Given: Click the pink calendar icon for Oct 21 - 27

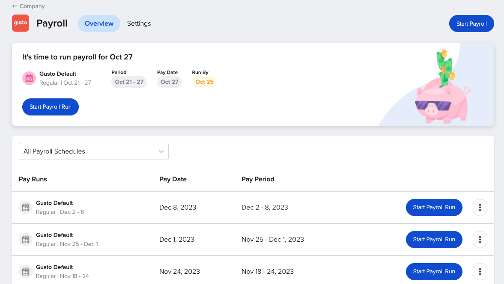Looking at the screenshot, I should [x=29, y=78].
